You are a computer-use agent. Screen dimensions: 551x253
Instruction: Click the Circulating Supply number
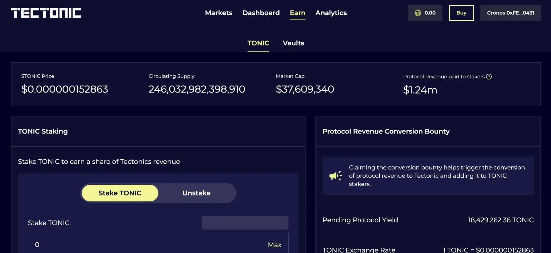[x=197, y=89]
